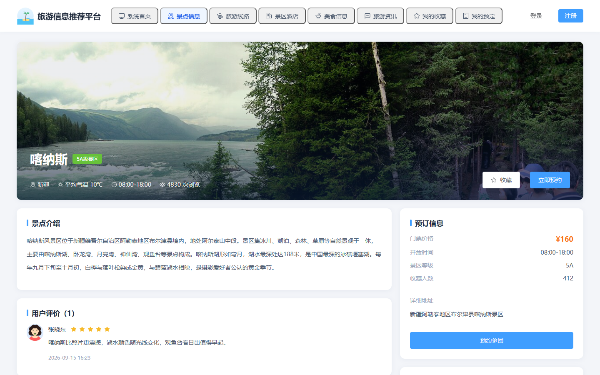Switch to the 美食信息 tab

(x=331, y=16)
